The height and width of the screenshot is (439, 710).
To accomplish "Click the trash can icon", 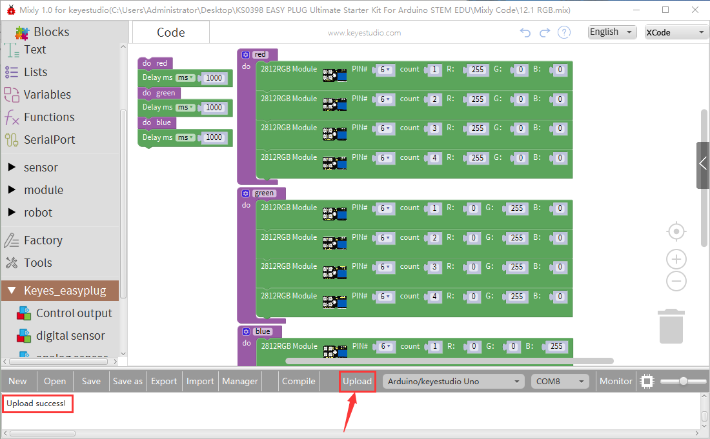I will [671, 326].
